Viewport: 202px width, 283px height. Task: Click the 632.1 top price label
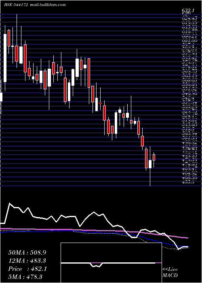click(188, 11)
